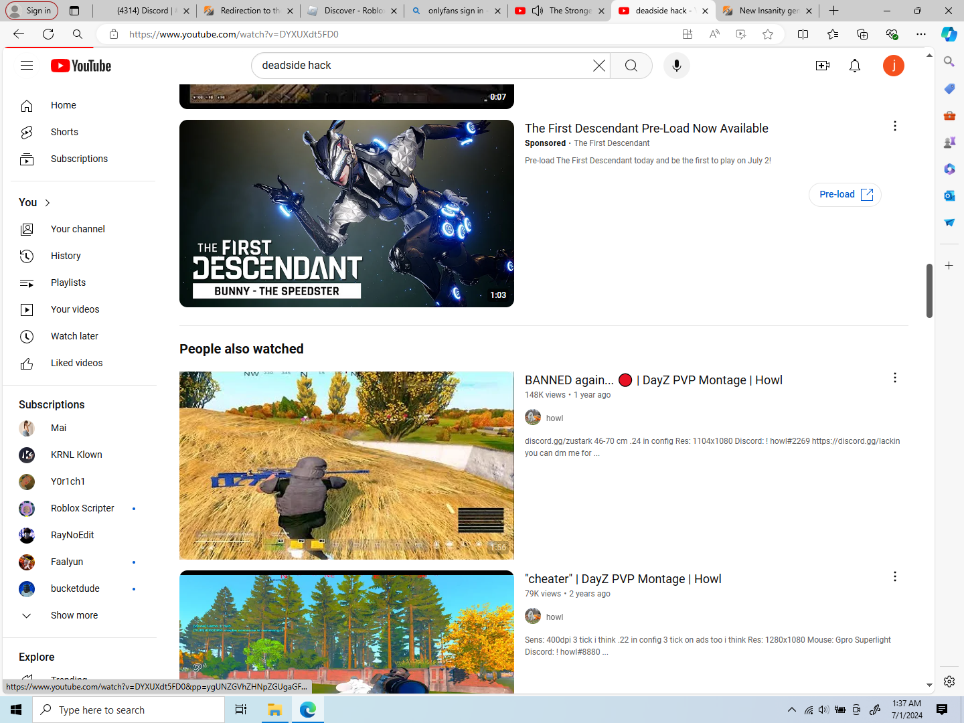The height and width of the screenshot is (723, 964).
Task: Open the account avatar menu
Action: 894,66
